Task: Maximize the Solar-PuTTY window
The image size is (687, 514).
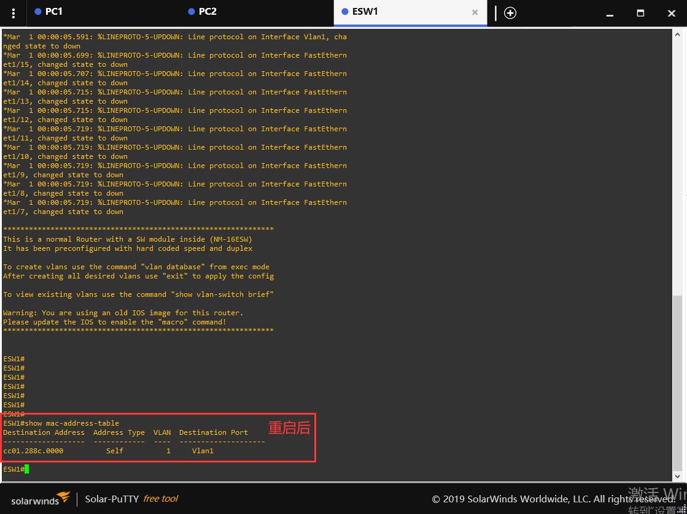Action: (x=640, y=13)
